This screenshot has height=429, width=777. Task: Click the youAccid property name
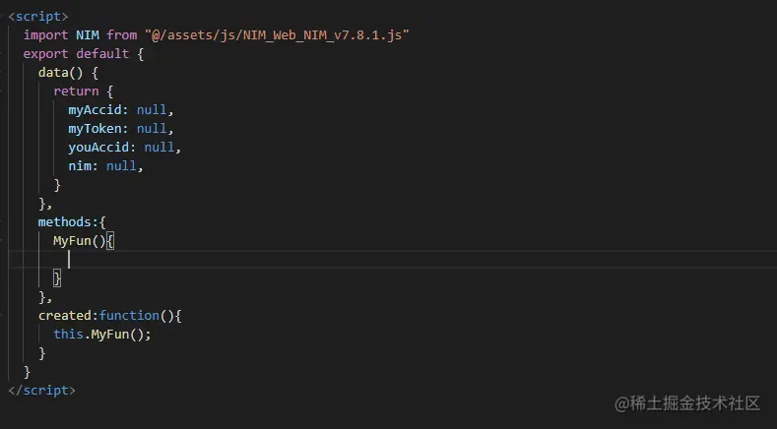coord(101,148)
